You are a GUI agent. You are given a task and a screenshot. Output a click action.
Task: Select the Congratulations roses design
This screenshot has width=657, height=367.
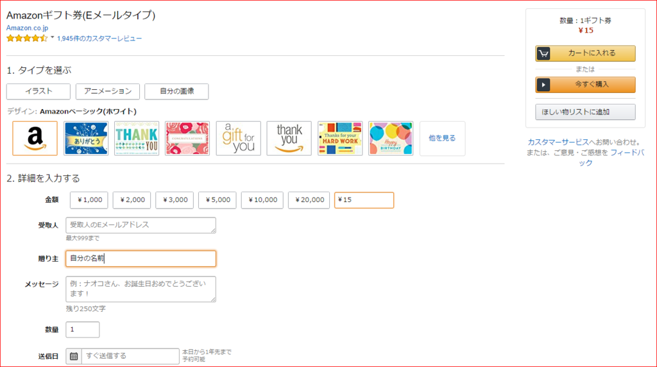click(187, 138)
